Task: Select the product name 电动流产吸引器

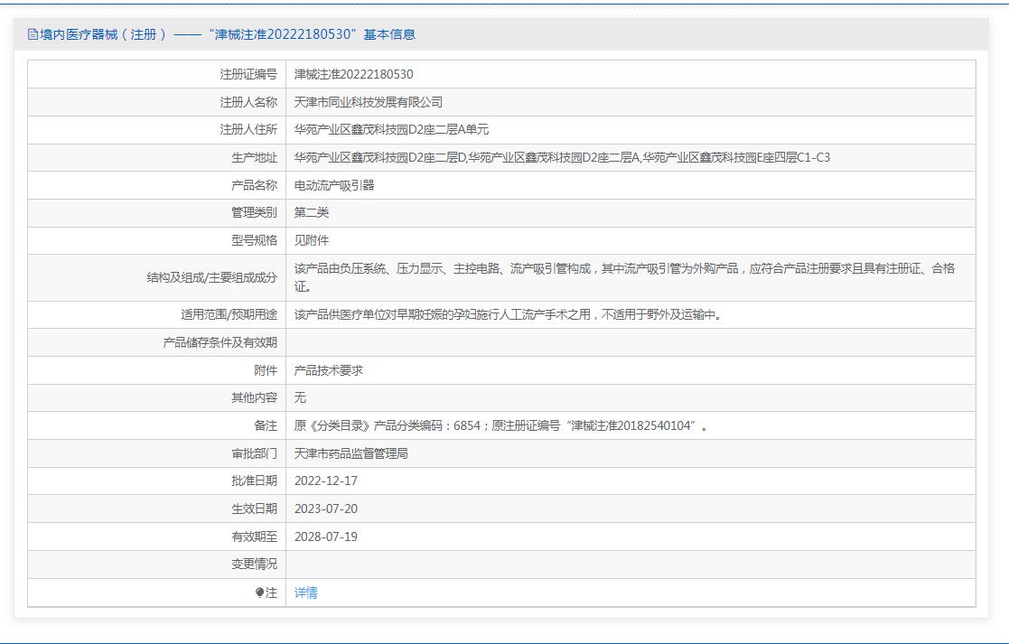Action: point(334,185)
